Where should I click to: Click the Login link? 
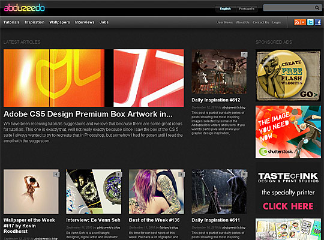[x=276, y=22]
